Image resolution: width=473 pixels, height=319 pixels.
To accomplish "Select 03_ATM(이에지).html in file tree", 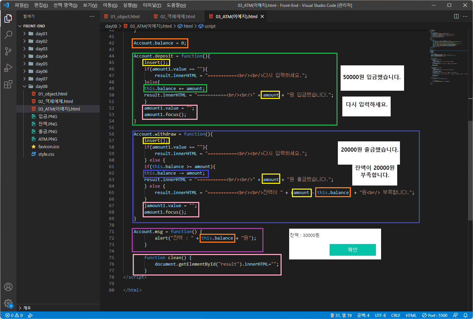I will 59,109.
